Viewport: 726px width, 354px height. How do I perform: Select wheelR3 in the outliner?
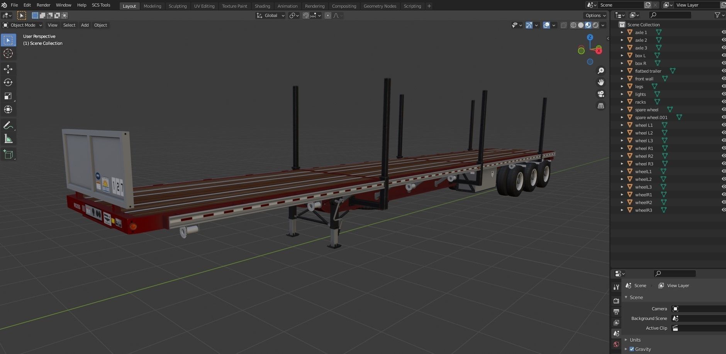(643, 210)
